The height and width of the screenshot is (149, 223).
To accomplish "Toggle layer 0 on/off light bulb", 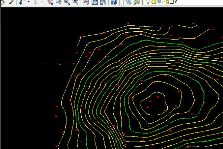I will [x=148, y=2].
